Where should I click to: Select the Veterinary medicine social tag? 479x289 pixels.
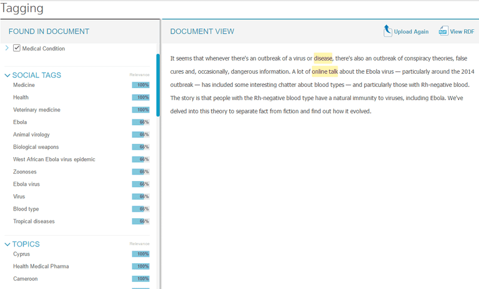pos(37,110)
